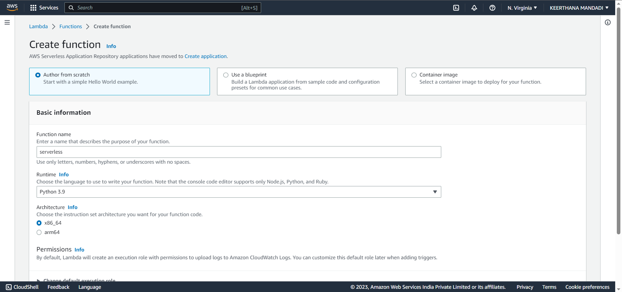Navigate to Functions in the breadcrumb
Viewport: 622px width, 292px height.
click(70, 26)
